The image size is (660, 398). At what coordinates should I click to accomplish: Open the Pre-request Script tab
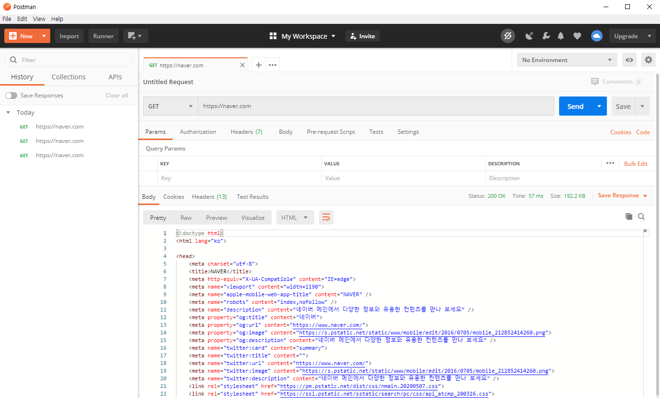(x=331, y=131)
